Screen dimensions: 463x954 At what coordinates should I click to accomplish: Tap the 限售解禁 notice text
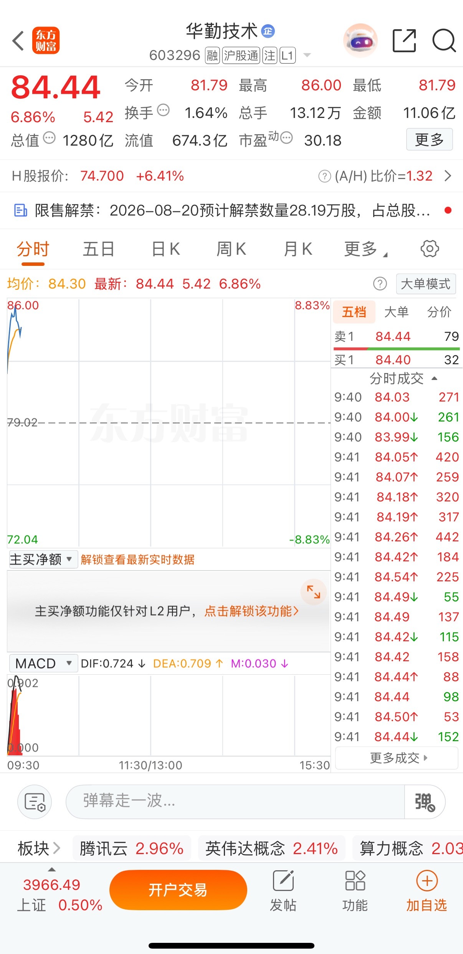pos(232,211)
